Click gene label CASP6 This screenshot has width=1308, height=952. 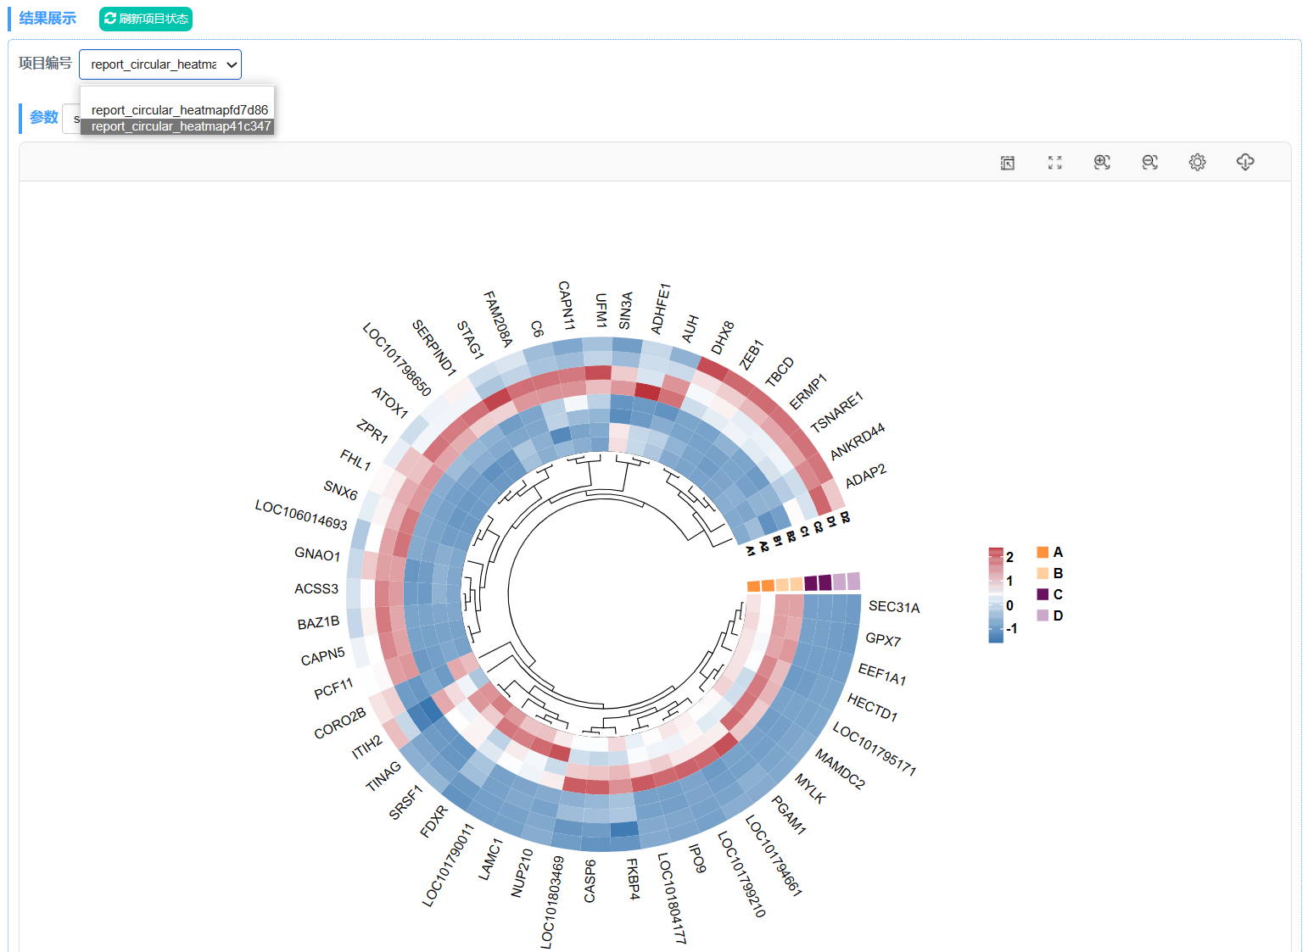coord(590,881)
